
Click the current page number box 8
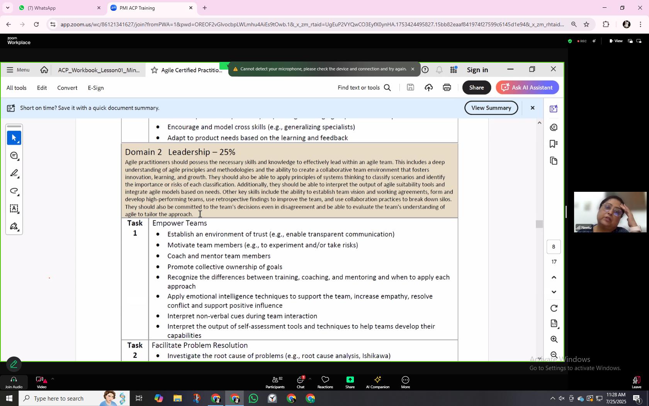pos(554,247)
